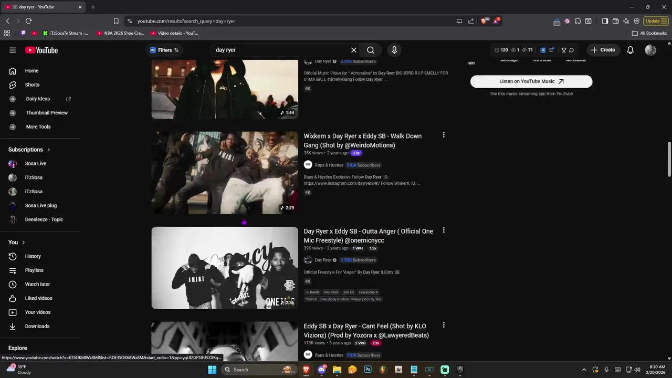Screen dimensions: 672x378
Task: Open more options for Outta Anger video
Action: 444,230
